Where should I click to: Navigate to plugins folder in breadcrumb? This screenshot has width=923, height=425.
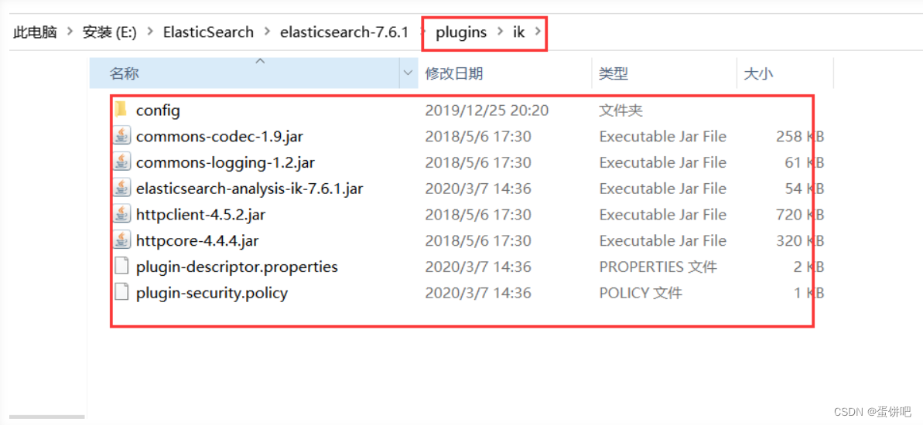tap(461, 32)
